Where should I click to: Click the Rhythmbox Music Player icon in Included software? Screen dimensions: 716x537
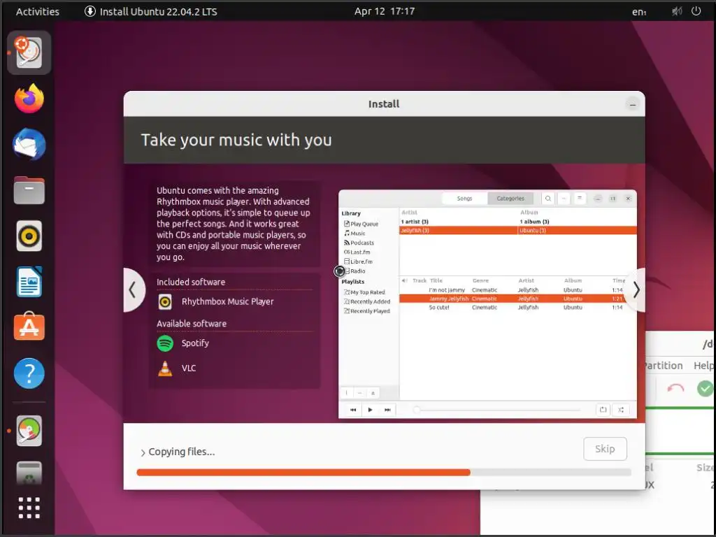coord(165,301)
